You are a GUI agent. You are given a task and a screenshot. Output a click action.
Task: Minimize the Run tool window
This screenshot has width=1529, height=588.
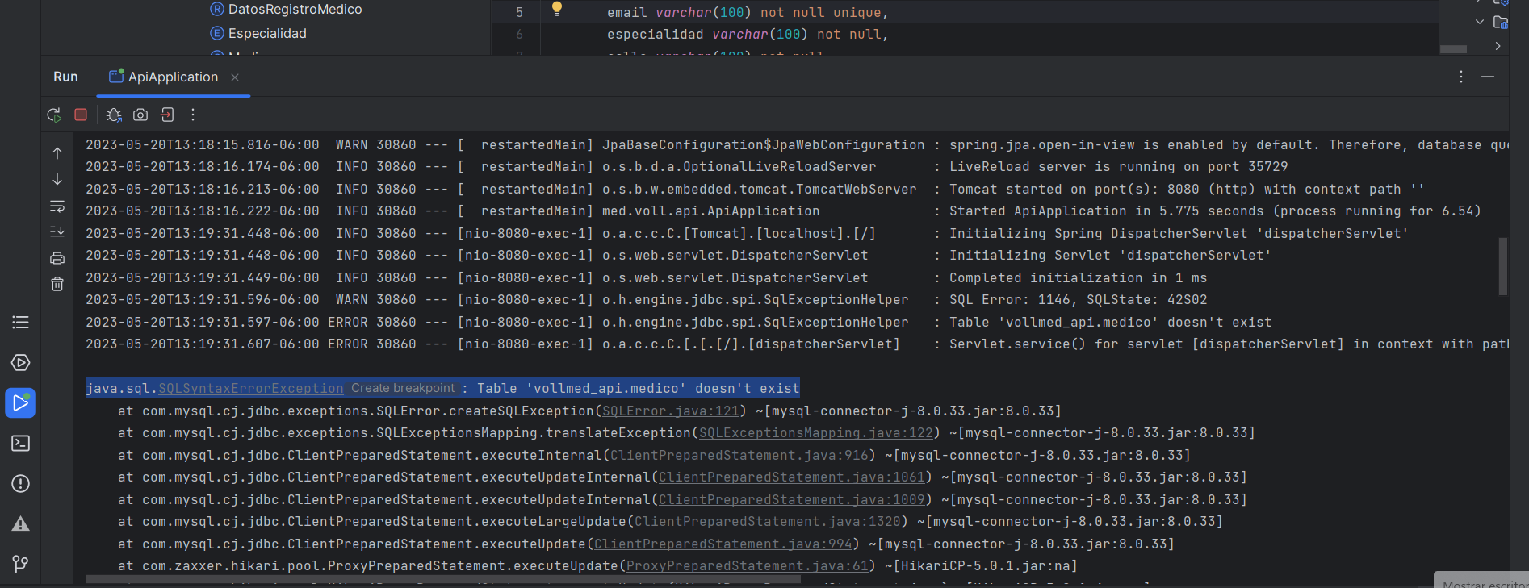pyautogui.click(x=1488, y=77)
